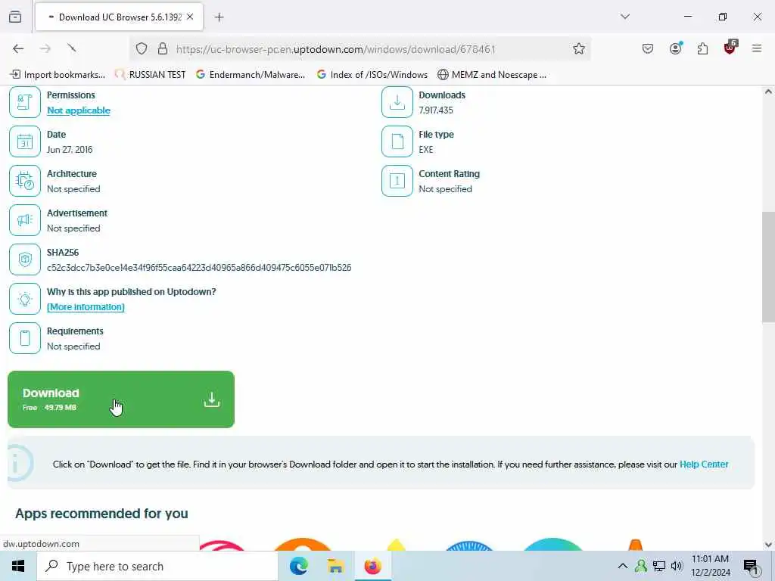The width and height of the screenshot is (775, 581).
Task: Open the Not applicable permissions link
Action: (79, 110)
